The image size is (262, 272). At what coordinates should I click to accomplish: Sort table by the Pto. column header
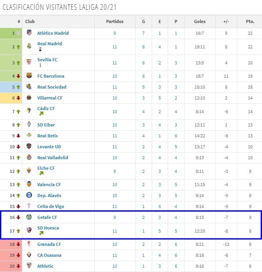(249, 21)
